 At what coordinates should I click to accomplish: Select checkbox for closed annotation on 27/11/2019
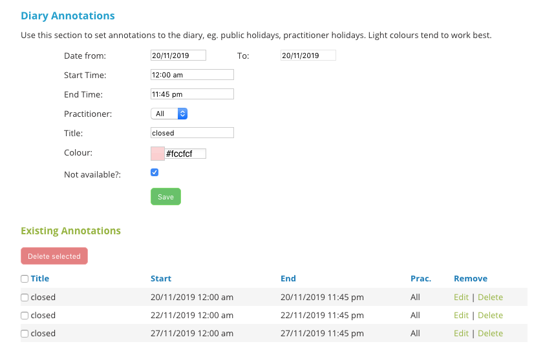25,334
